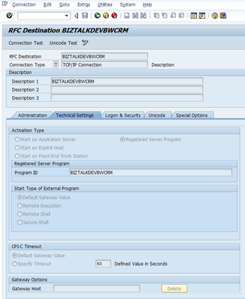
Task: Open the system menu icon at top-left
Action: [4, 4]
